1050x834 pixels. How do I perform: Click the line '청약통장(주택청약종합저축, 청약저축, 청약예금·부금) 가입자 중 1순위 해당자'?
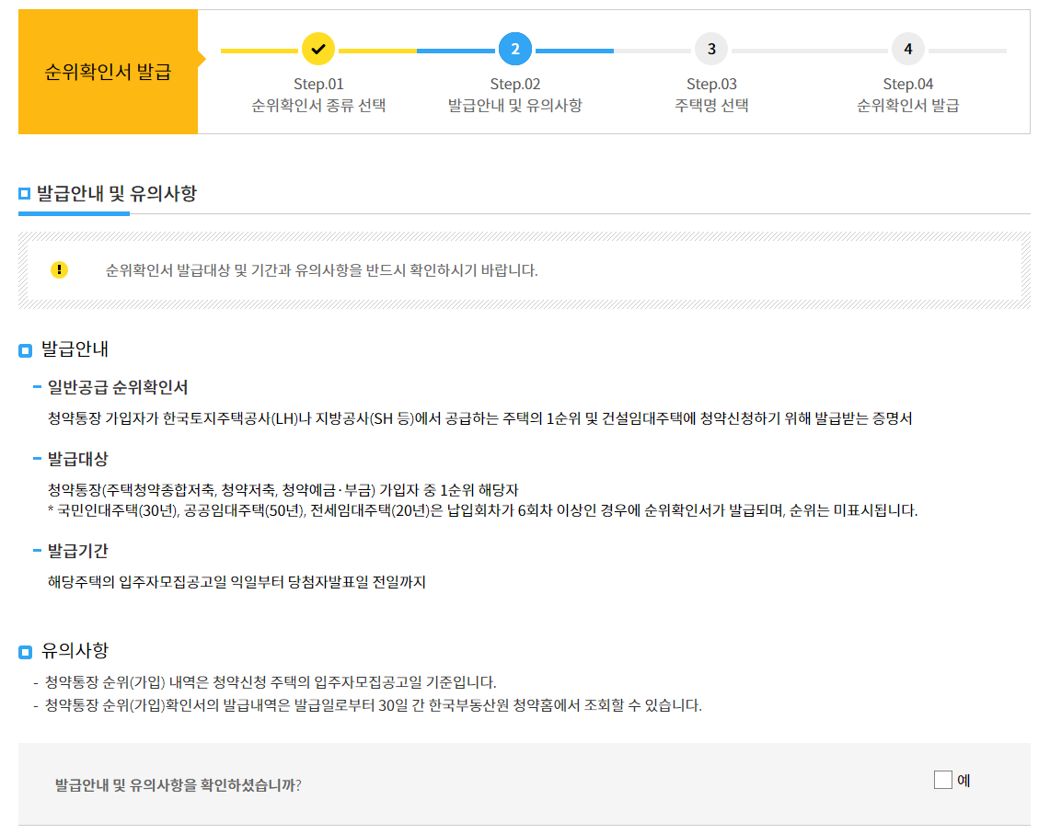tap(283, 491)
